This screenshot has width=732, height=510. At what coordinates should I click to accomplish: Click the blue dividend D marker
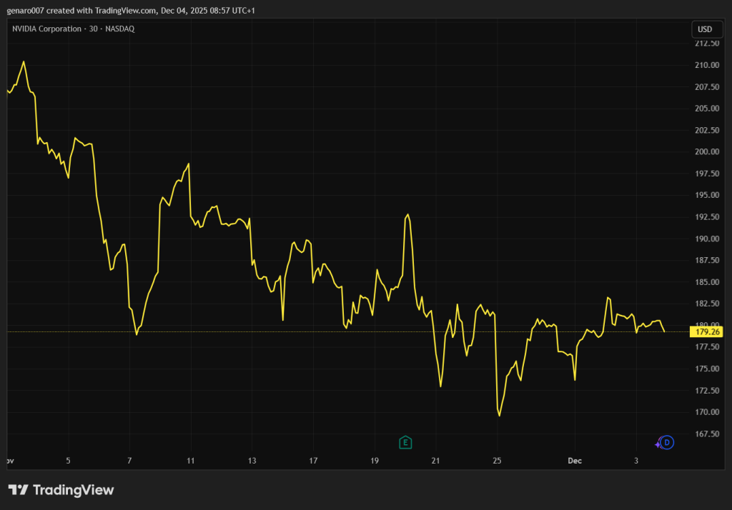point(667,443)
